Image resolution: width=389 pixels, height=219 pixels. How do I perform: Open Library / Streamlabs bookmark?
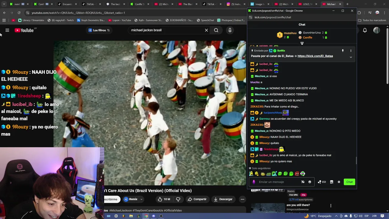coord(31,20)
